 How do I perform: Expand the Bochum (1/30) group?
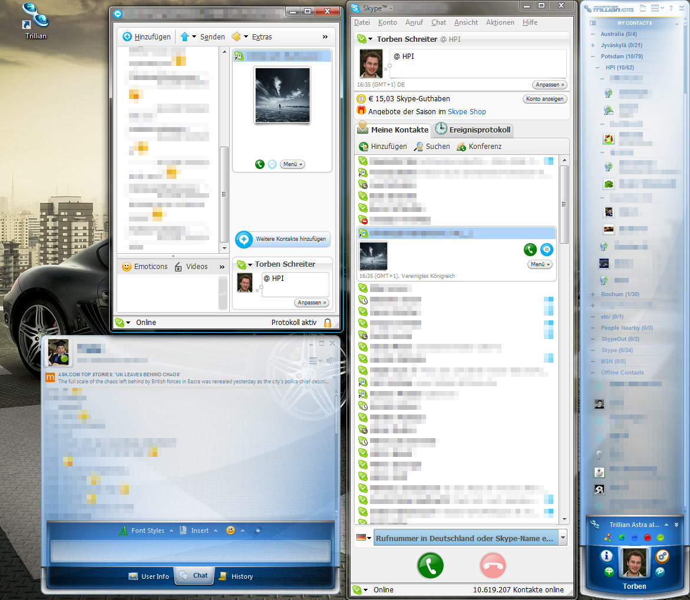[593, 294]
